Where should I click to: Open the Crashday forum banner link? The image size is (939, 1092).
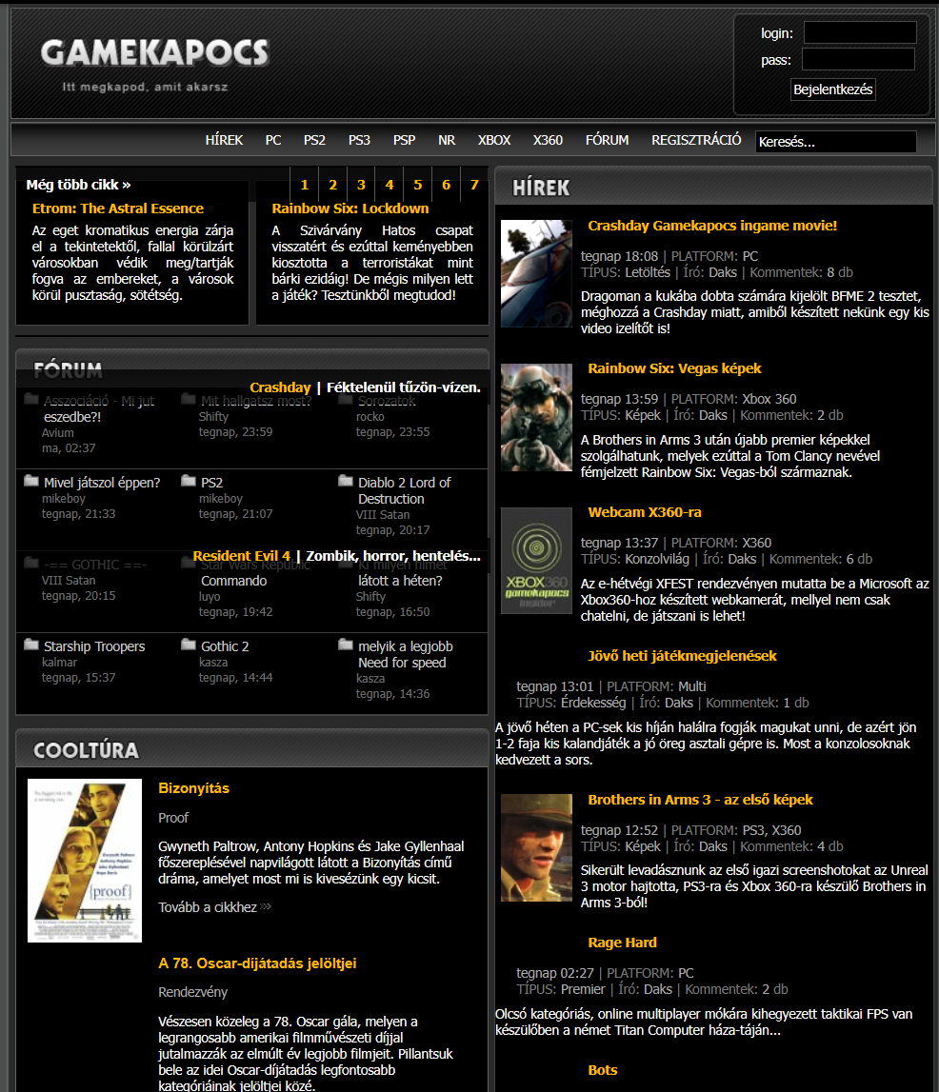point(280,387)
